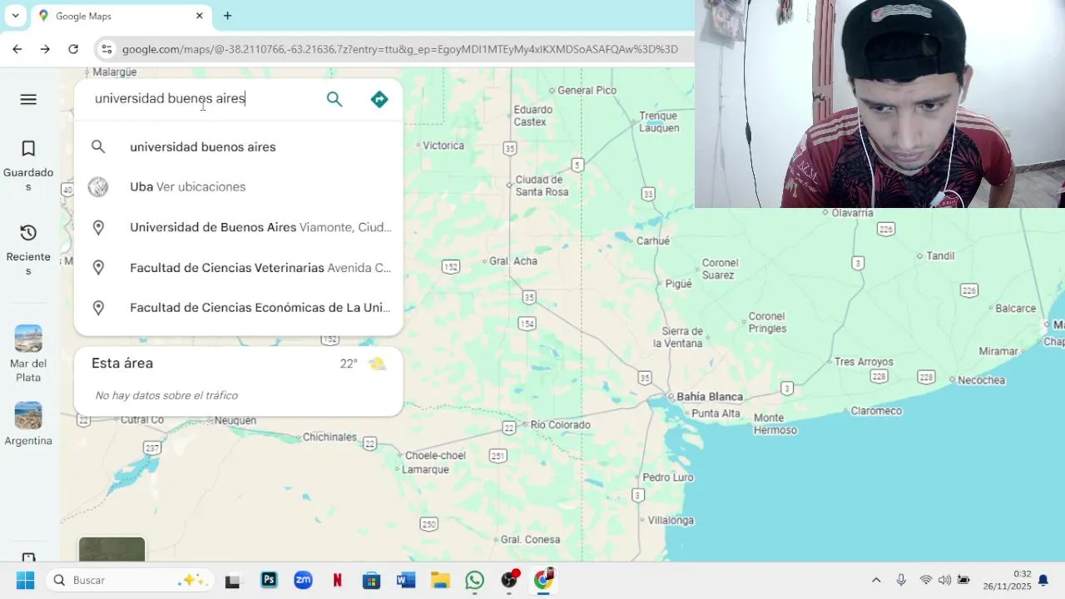Click the Chrome icon on the taskbar
This screenshot has width=1065, height=599.
click(543, 580)
